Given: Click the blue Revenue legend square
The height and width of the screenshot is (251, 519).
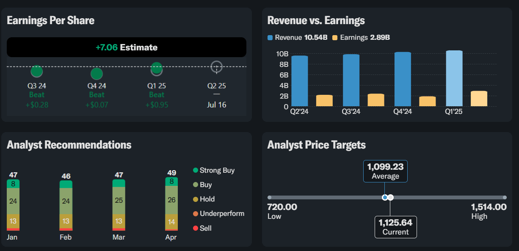Looking at the screenshot, I should tap(270, 38).
